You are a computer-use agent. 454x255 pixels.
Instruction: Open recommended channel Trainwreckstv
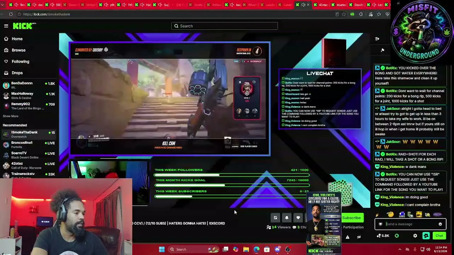click(29, 175)
